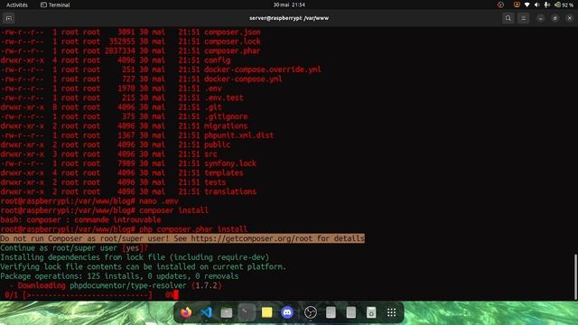Click the speaker volume icon
The height and width of the screenshot is (325, 578).
536,5
